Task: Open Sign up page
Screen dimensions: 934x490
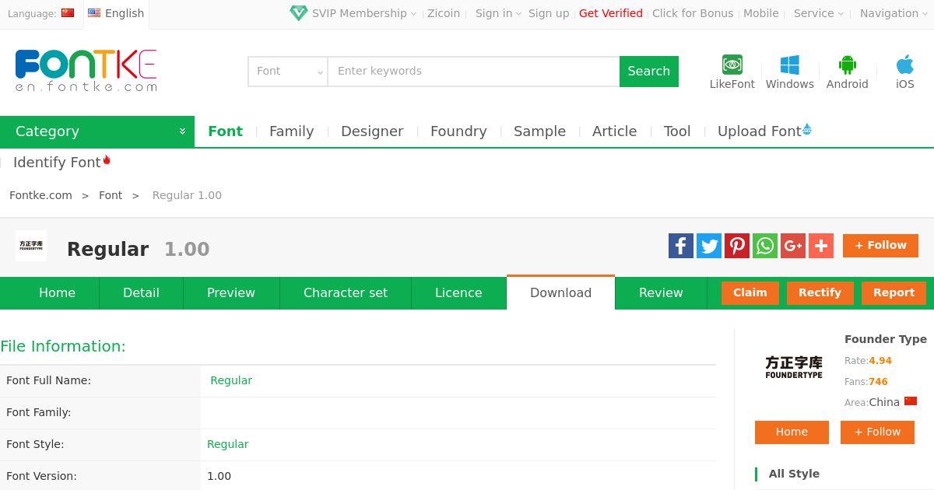Action: (549, 13)
